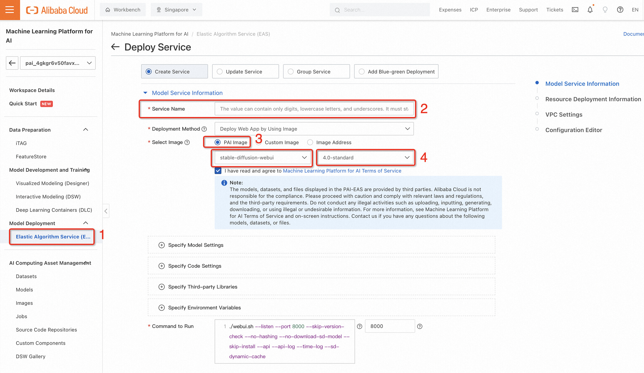Viewport: 644px width, 373px height.
Task: Open Elastic Algorithm Service sidebar item
Action: click(53, 237)
